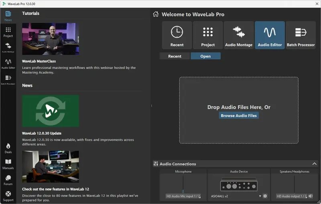Click the Audio Connections title
Viewport: 321px width, 204px height.
tap(178, 164)
